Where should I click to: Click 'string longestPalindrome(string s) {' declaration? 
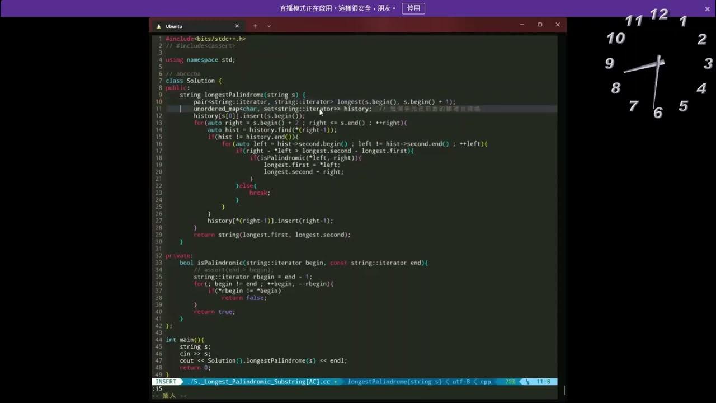point(243,95)
